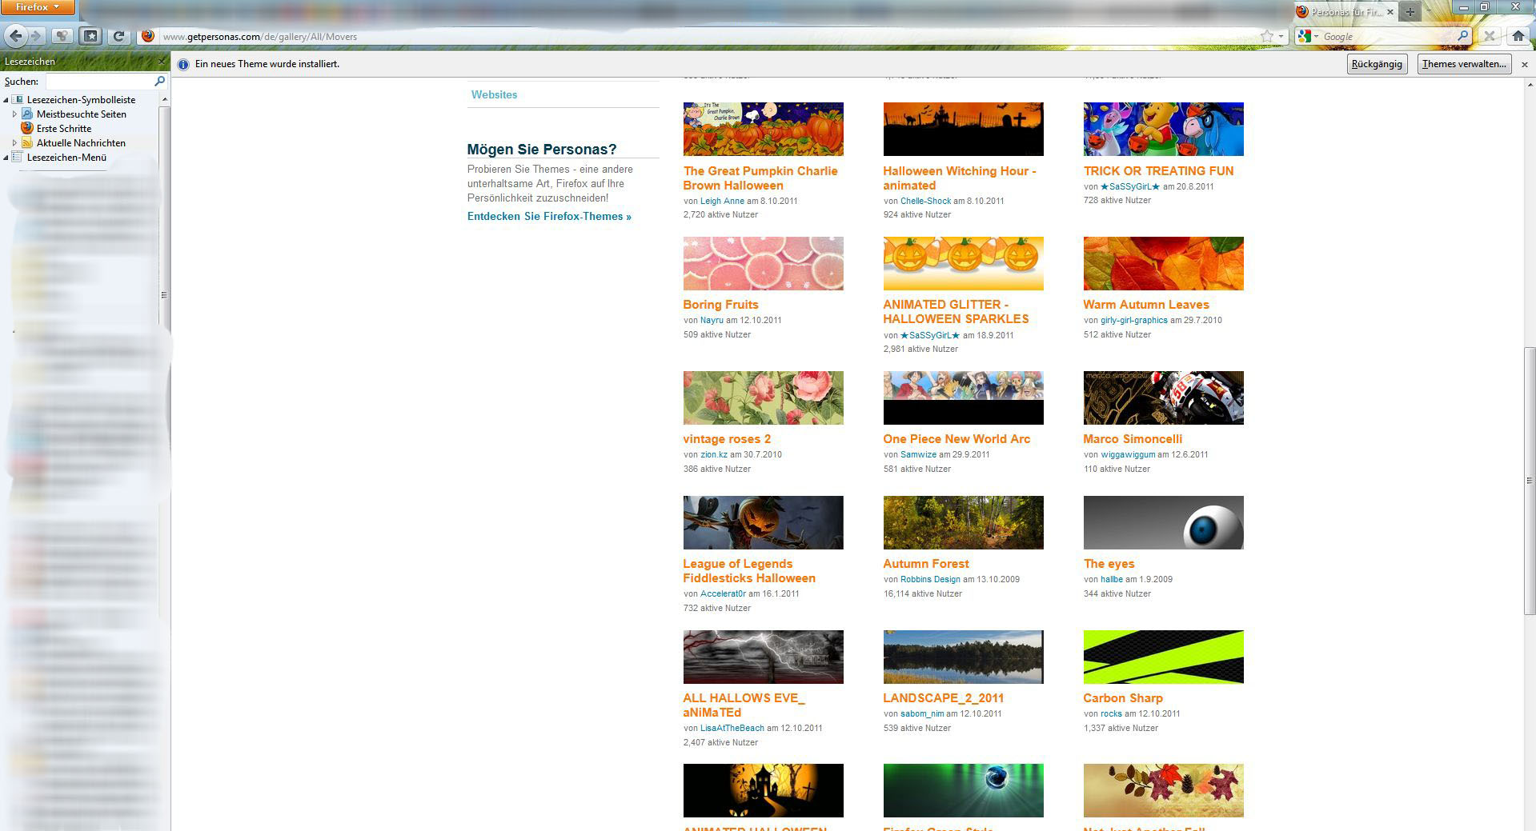
Task: Bookmark this page with the star icon
Action: click(1266, 36)
